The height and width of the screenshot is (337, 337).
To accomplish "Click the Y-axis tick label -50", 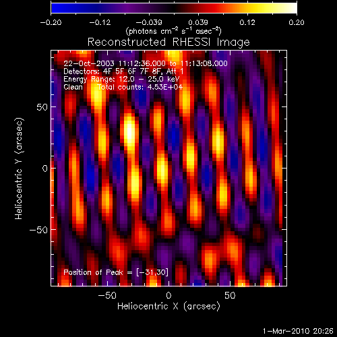I will click(x=39, y=230).
